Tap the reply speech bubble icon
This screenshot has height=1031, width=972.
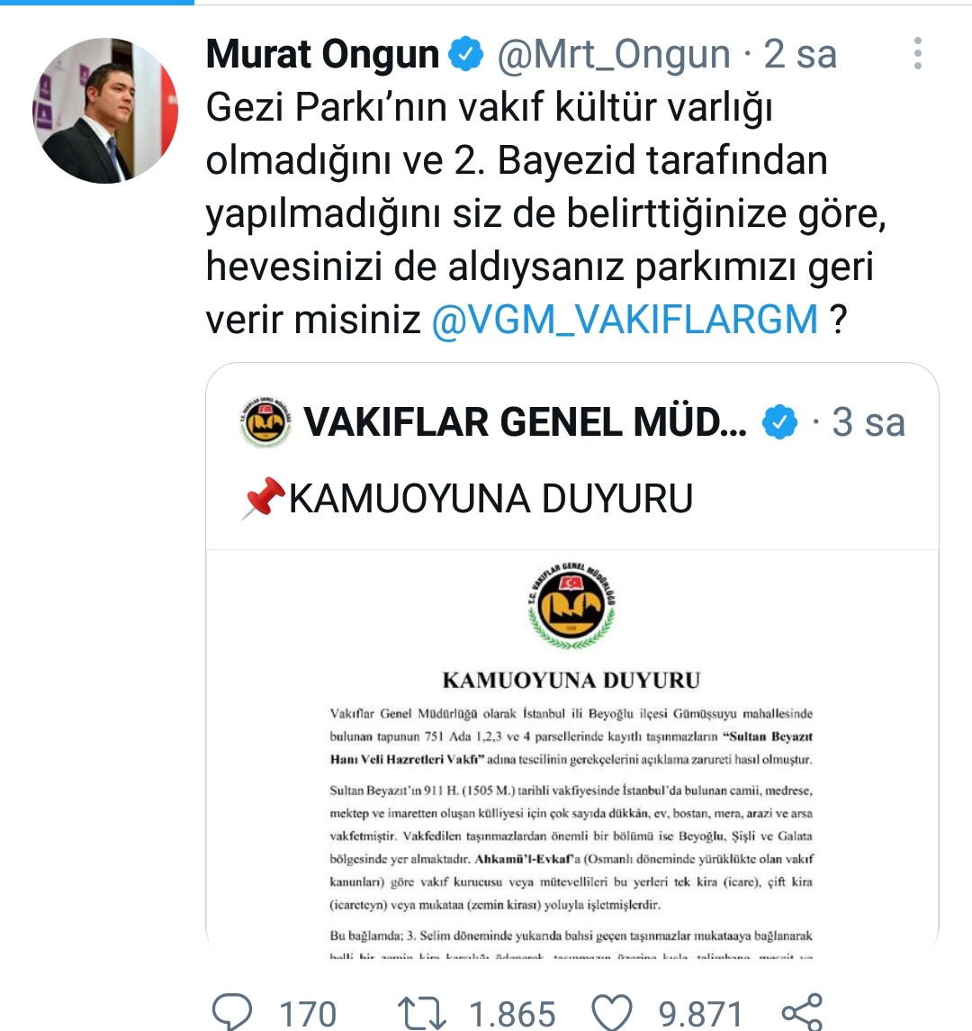[231, 1011]
